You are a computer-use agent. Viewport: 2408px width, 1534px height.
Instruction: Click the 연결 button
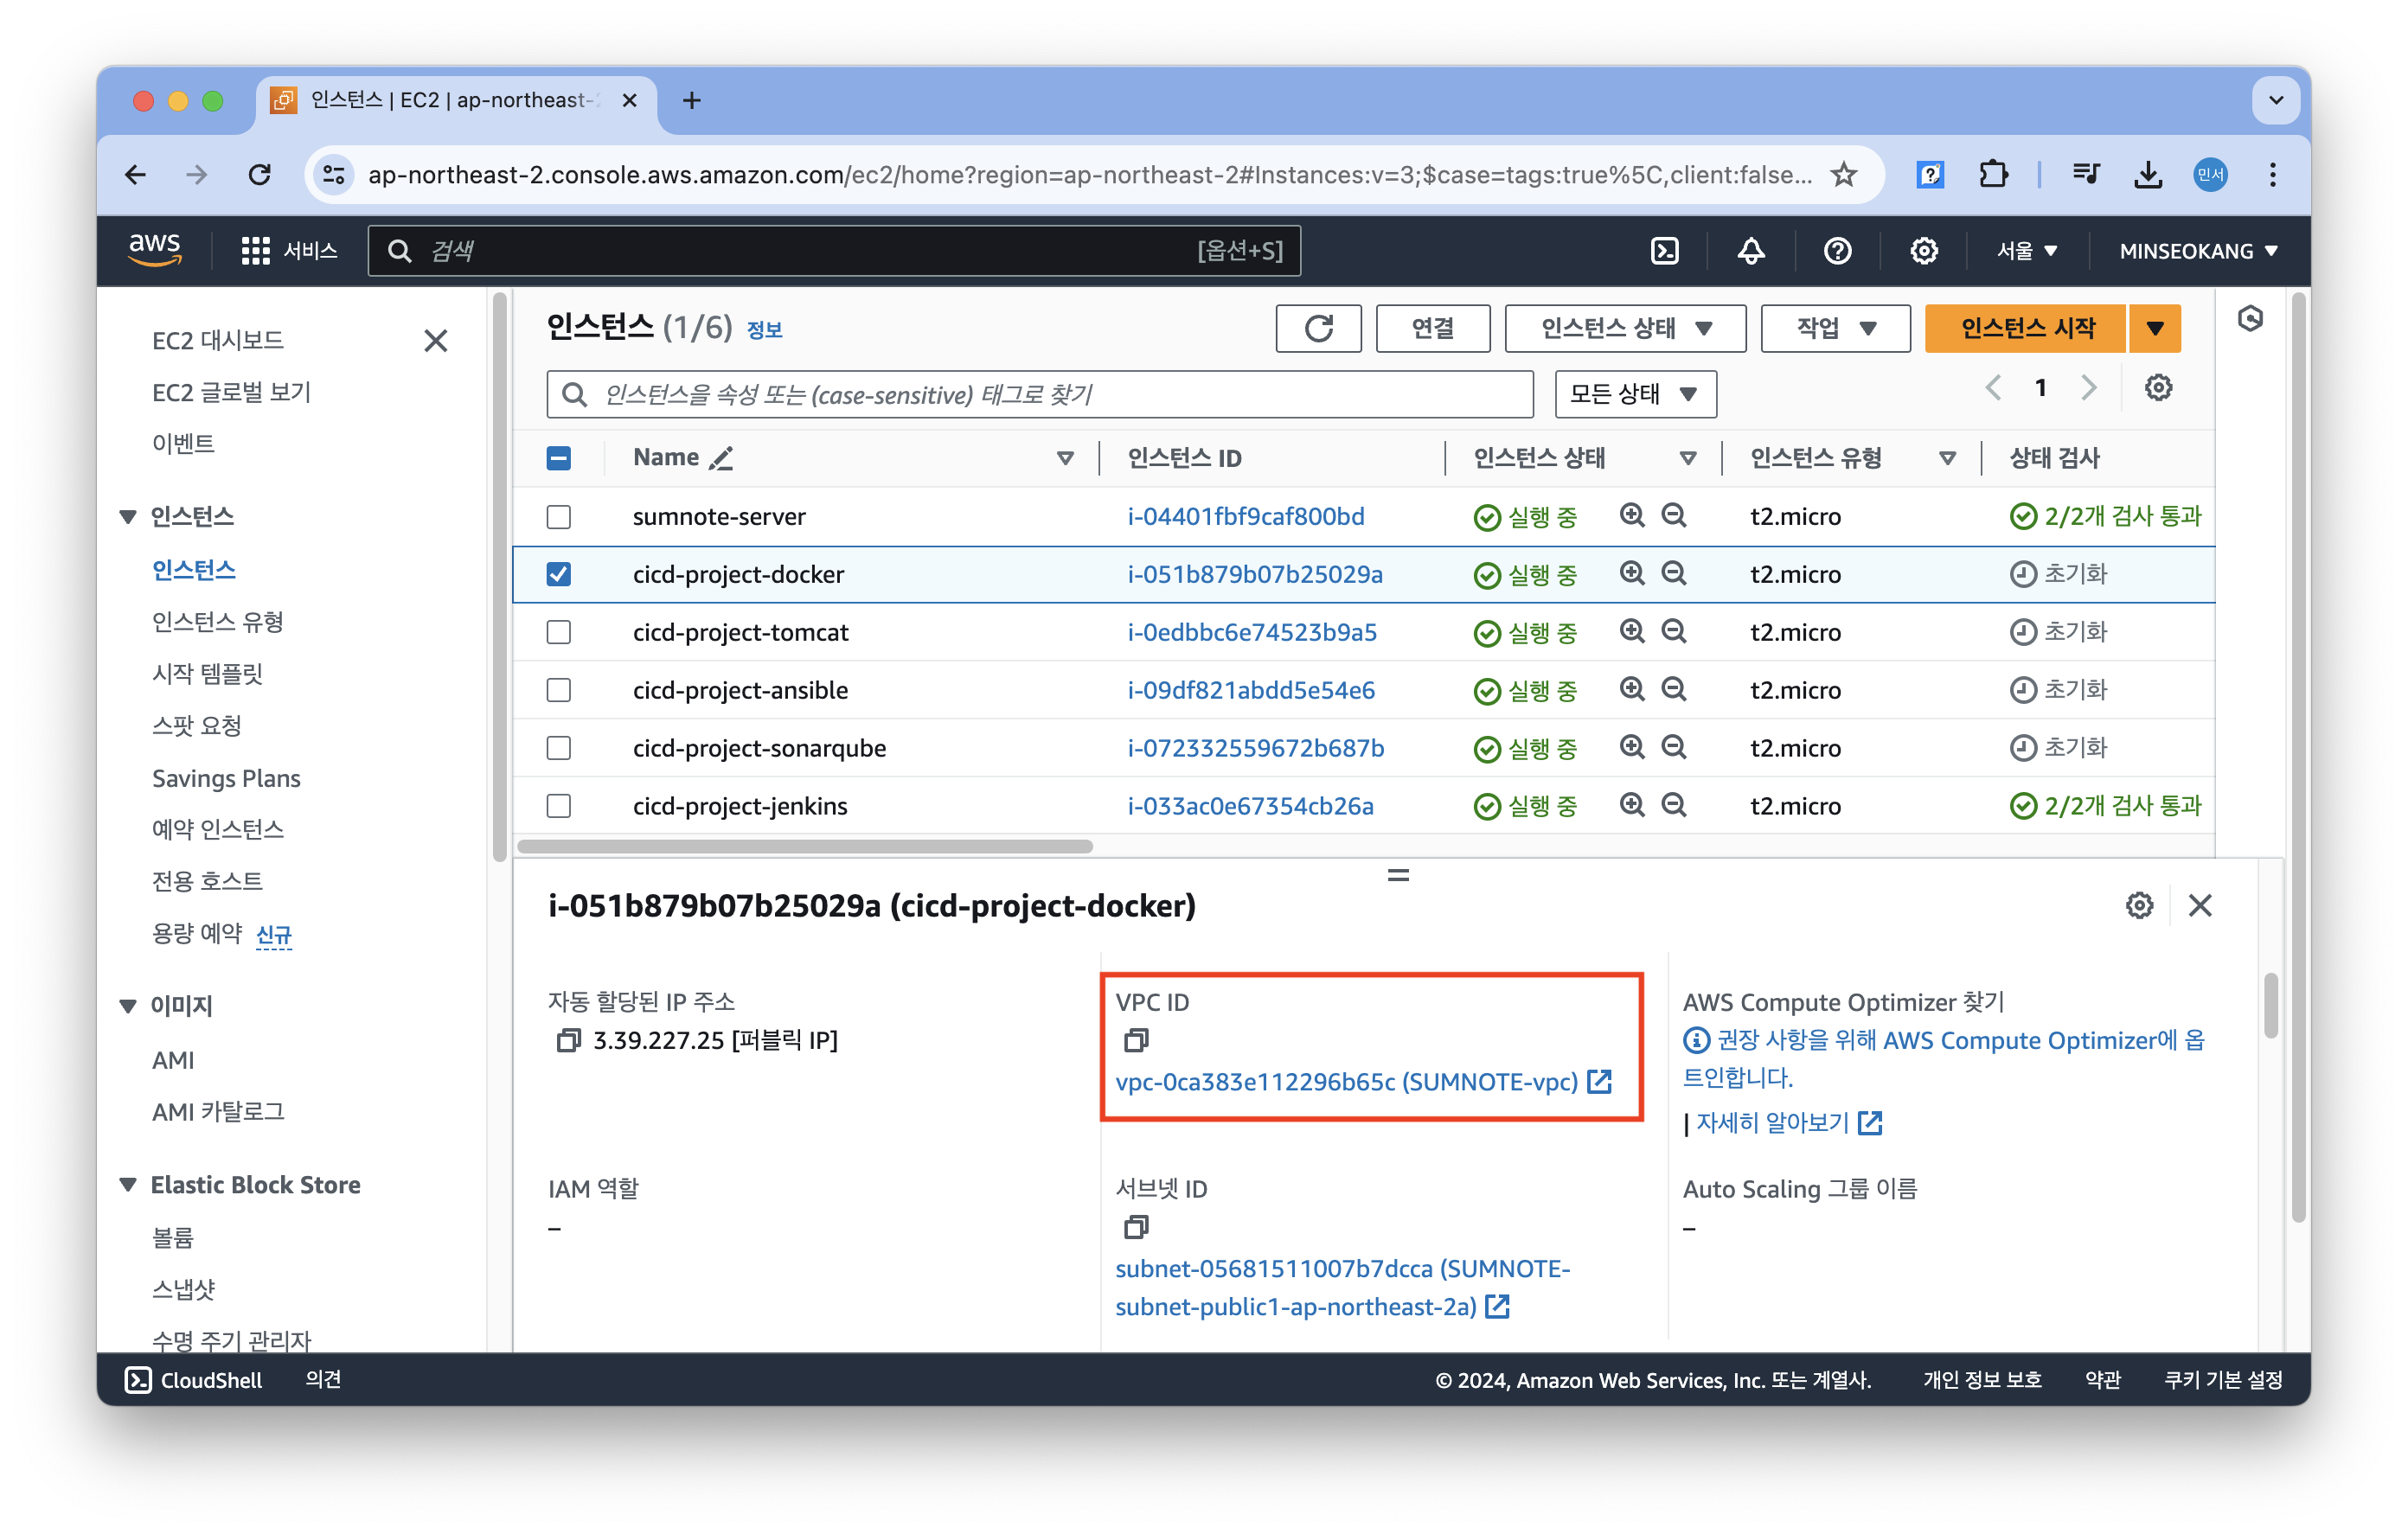tap(1432, 328)
